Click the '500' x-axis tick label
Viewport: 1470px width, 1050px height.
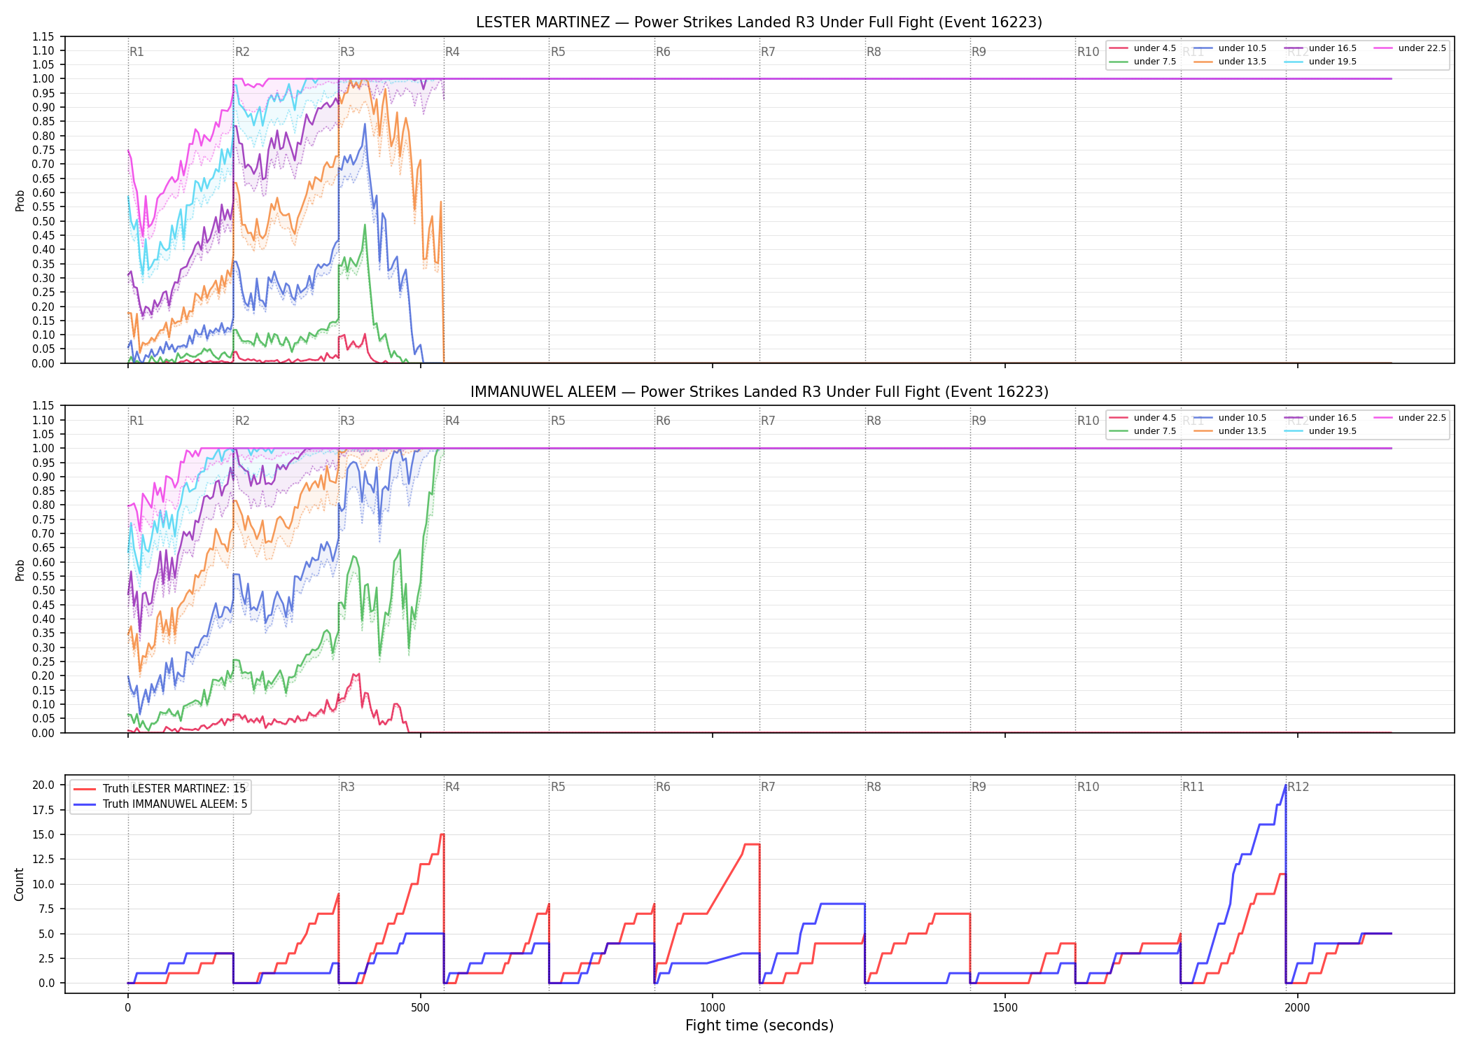pyautogui.click(x=420, y=1008)
